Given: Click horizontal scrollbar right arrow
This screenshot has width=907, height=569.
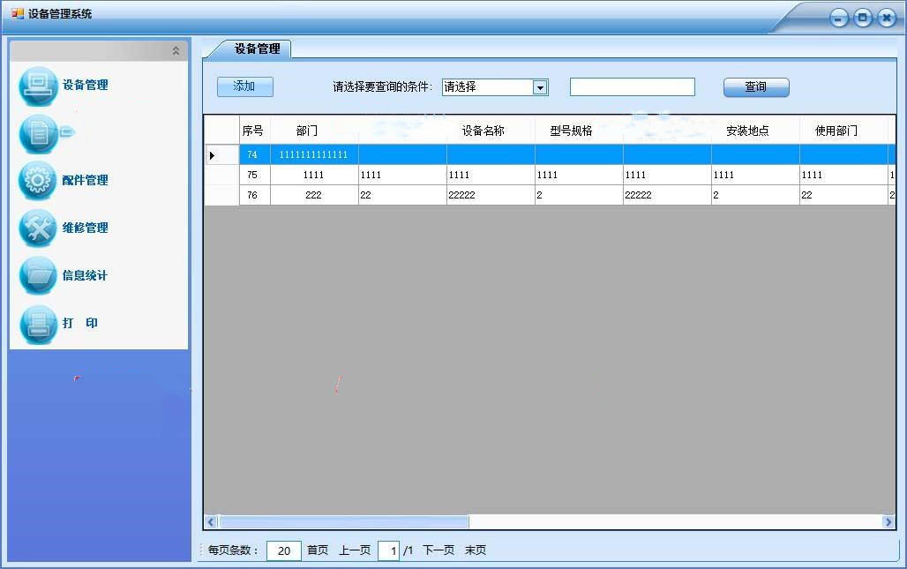Looking at the screenshot, I should point(888,522).
